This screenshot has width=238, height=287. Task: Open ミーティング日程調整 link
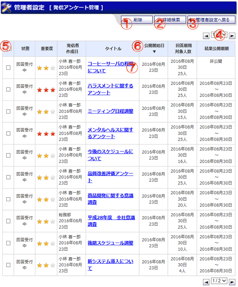point(110,111)
